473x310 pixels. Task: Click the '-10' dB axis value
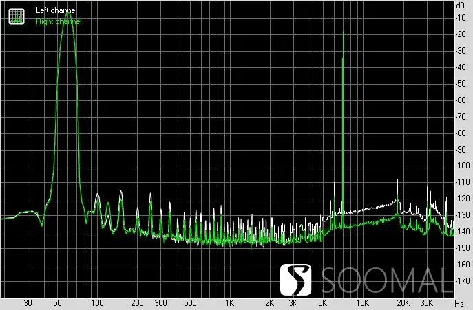(x=461, y=18)
